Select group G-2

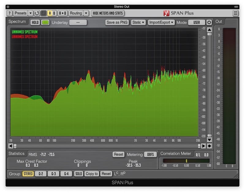pos(41,174)
